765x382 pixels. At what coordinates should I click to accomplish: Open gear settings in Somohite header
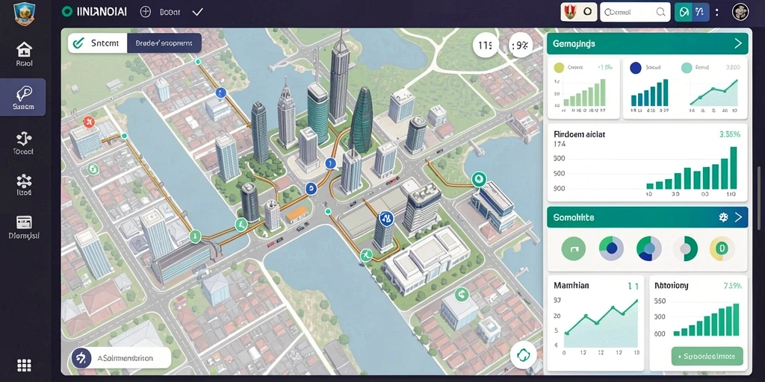click(x=723, y=217)
